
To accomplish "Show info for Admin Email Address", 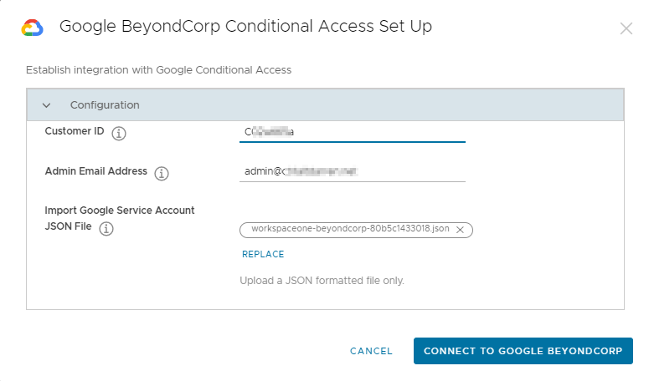I will [x=162, y=173].
